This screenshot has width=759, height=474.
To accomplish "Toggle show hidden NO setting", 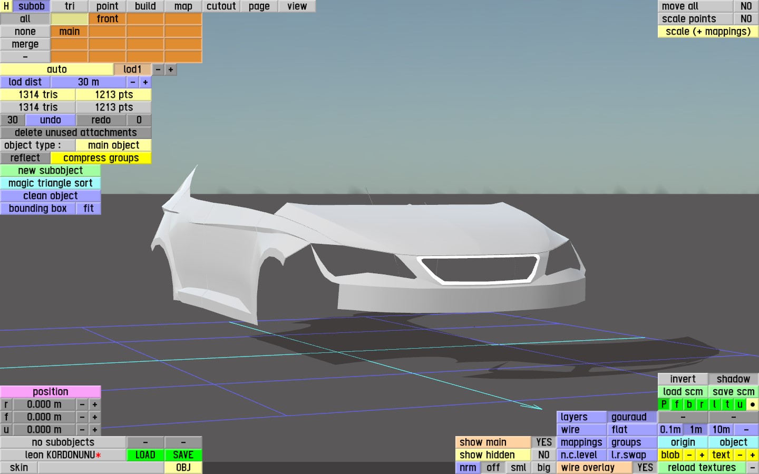I will point(544,455).
